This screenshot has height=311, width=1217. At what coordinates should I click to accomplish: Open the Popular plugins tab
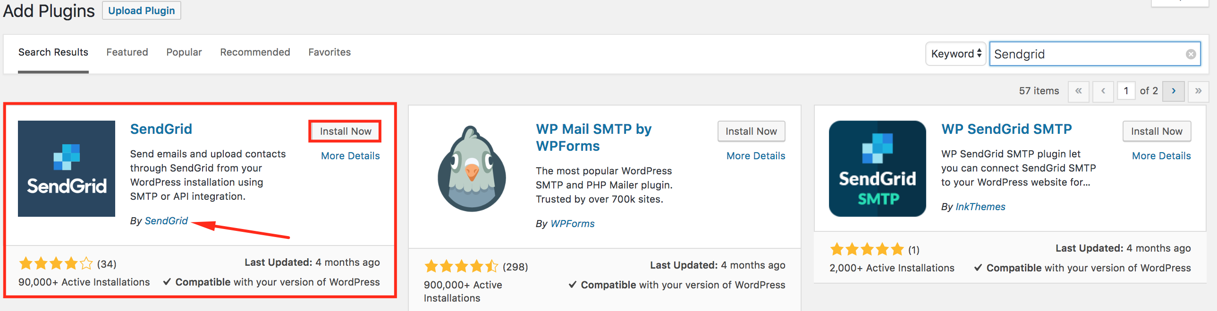(x=184, y=52)
